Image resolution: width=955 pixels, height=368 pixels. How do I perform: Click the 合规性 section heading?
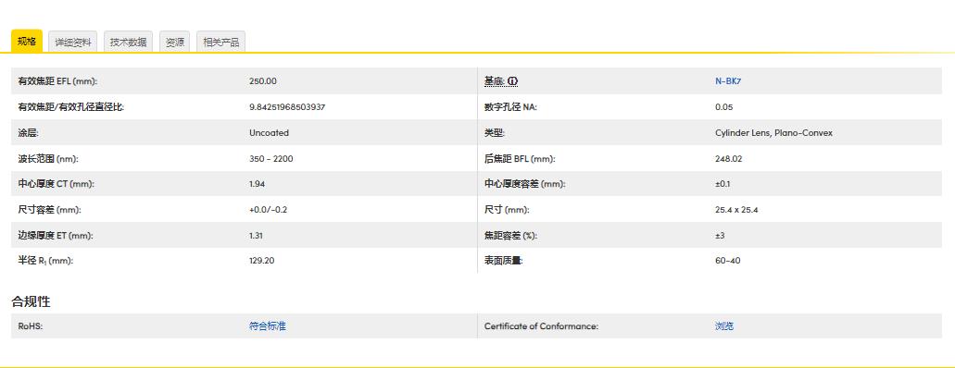pyautogui.click(x=31, y=301)
